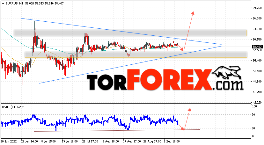Click the EURRUBi,H1 symbol title
This screenshot has width=264, height=145.
point(14,4)
